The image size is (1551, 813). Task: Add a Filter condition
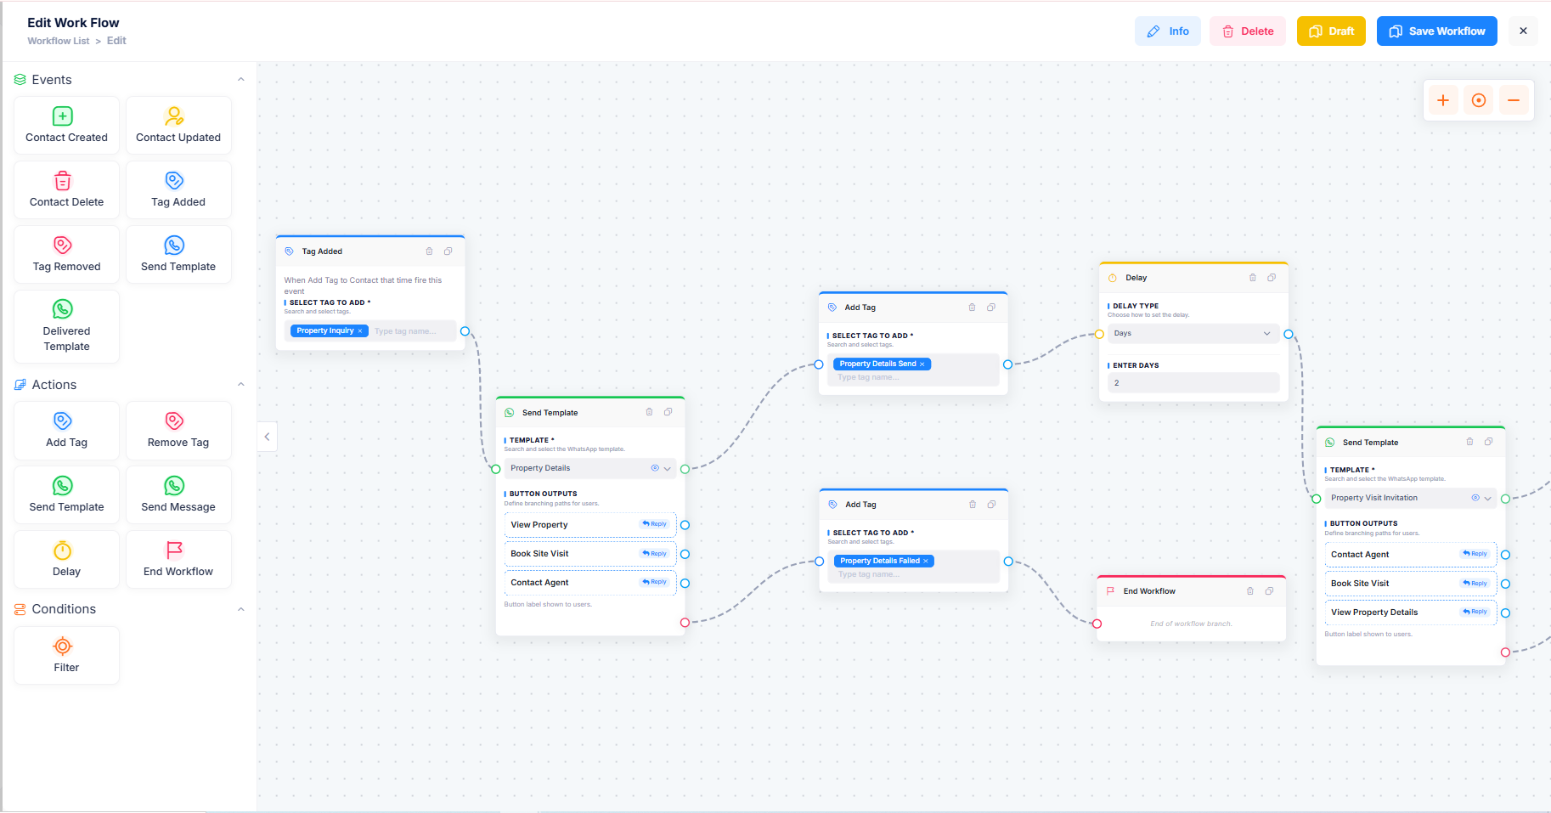66,655
